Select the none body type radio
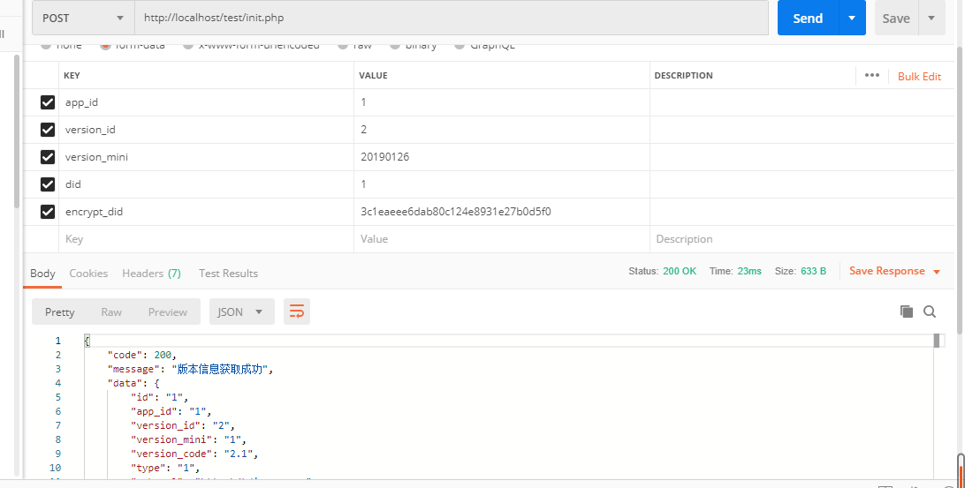Image resolution: width=965 pixels, height=488 pixels. coord(46,46)
